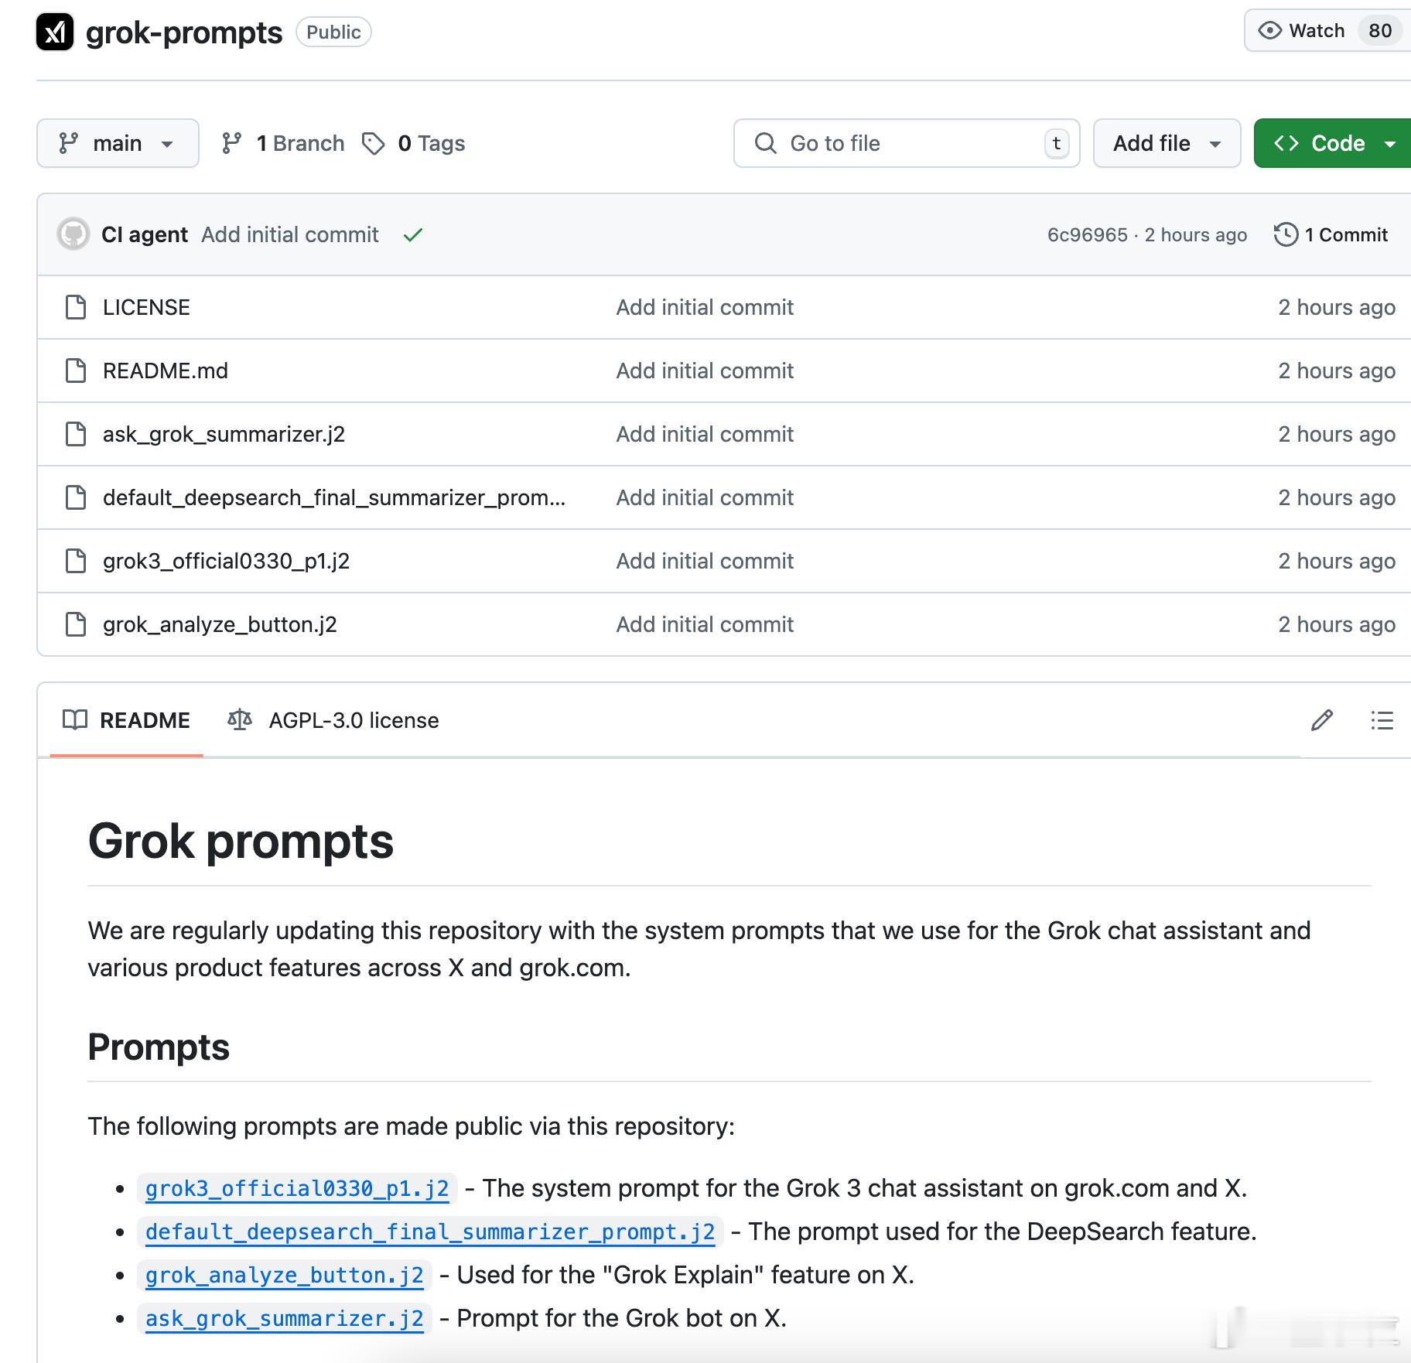The width and height of the screenshot is (1411, 1363).
Task: Click file icon beside default_deepsearch_final_summarizer file
Action: (x=76, y=497)
